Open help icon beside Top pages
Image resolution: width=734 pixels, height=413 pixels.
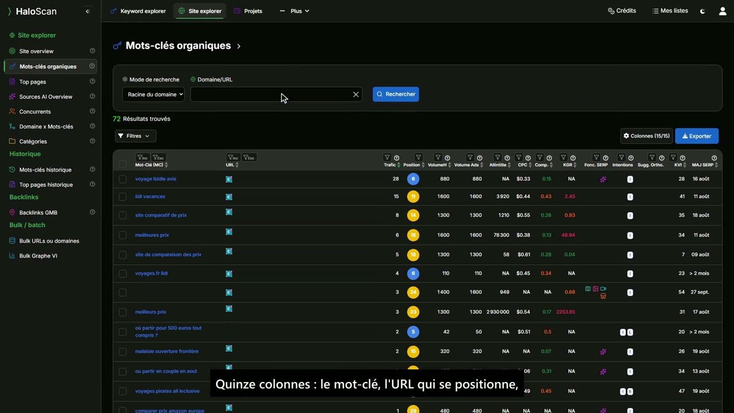pos(92,81)
